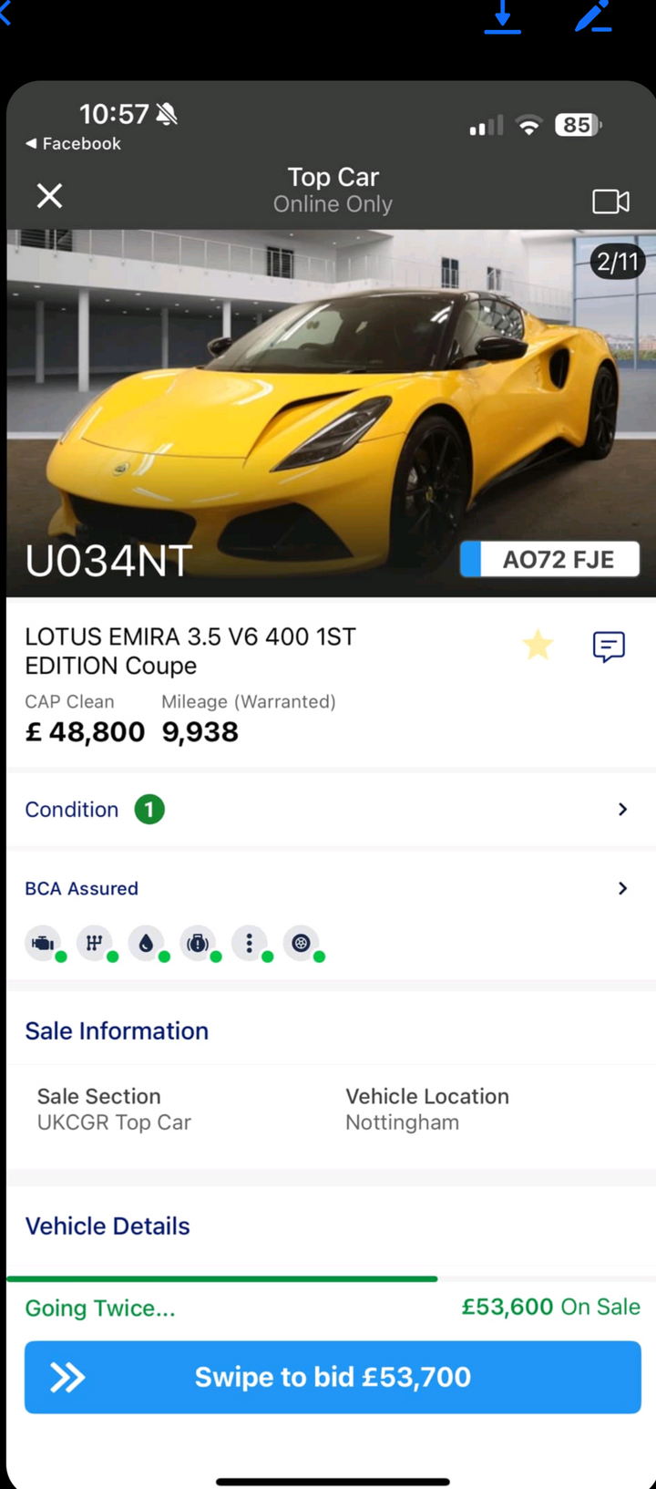This screenshot has height=1489, width=656.
Task: Close the Top Car listing
Action: (49, 195)
